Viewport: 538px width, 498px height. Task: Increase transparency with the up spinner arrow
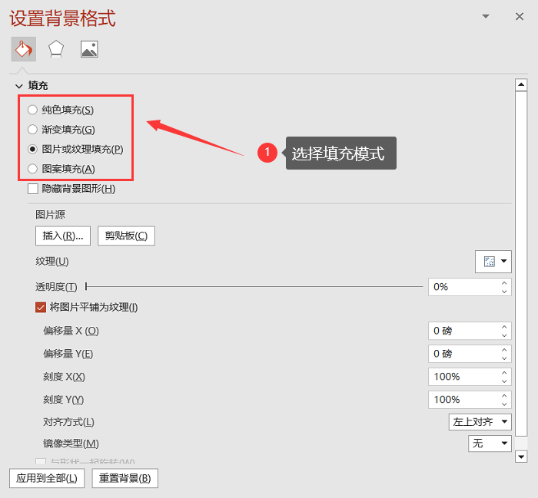tap(504, 283)
